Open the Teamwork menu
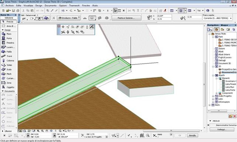 pos(74,6)
